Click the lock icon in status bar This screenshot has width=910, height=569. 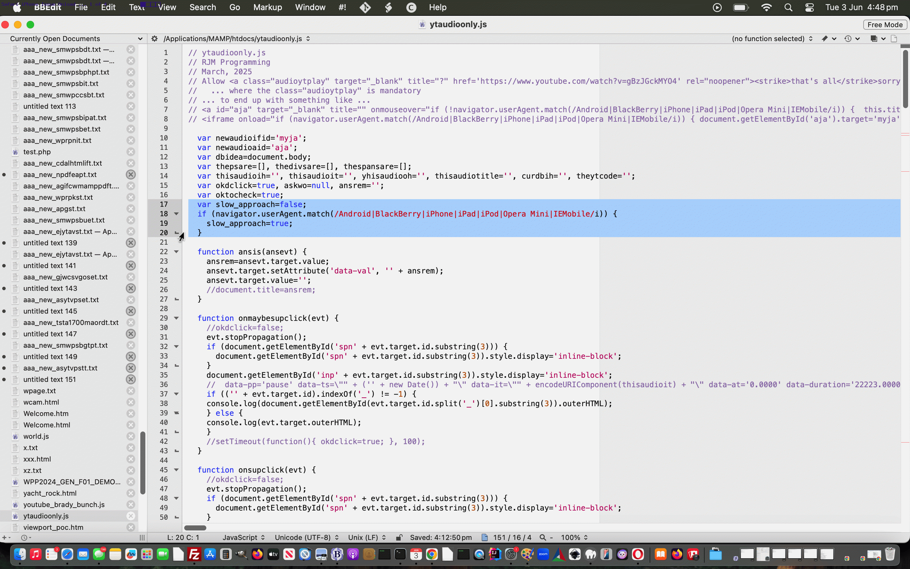(399, 537)
